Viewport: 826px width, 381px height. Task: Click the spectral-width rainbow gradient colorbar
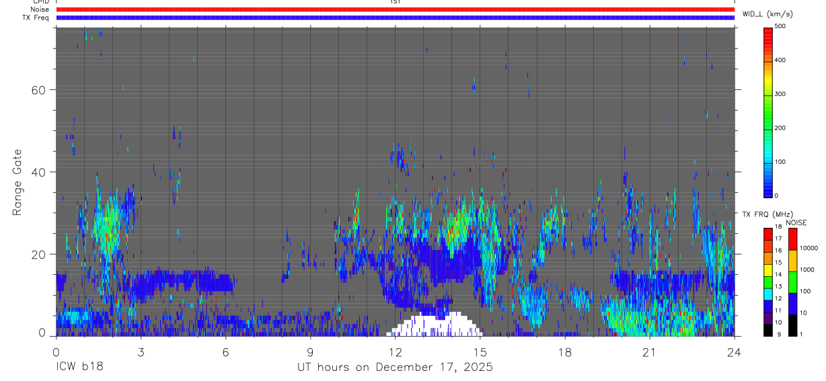[767, 112]
